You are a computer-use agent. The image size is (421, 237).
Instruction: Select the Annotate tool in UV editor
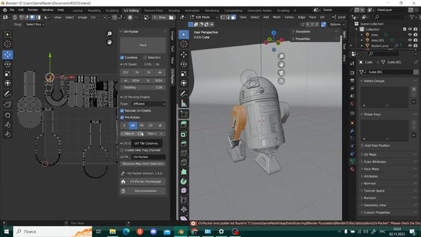point(7,93)
